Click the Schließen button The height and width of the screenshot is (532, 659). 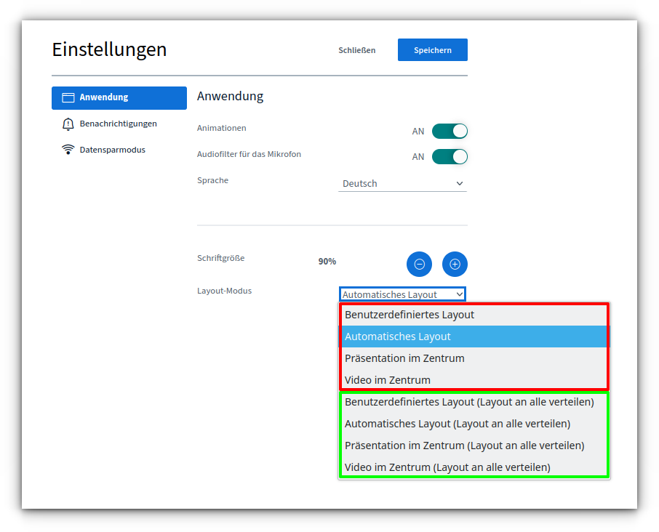tap(356, 50)
